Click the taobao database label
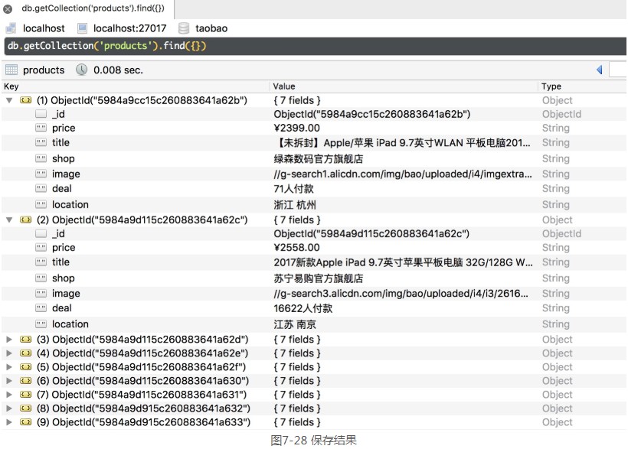The width and height of the screenshot is (628, 449). coord(211,28)
